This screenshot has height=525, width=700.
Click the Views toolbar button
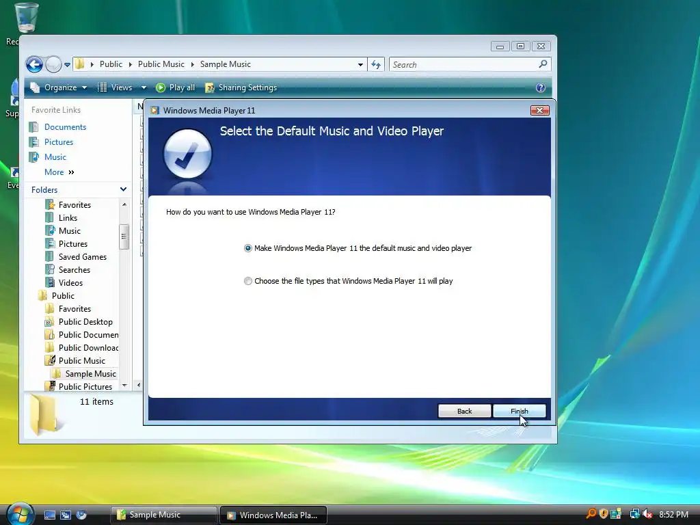pos(115,87)
